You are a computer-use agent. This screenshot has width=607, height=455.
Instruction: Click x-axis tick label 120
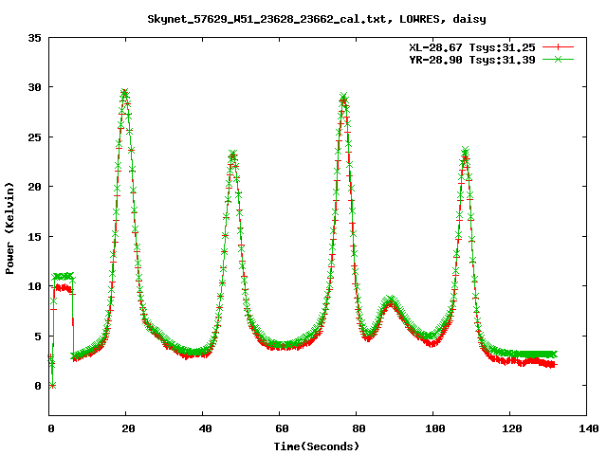point(512,428)
